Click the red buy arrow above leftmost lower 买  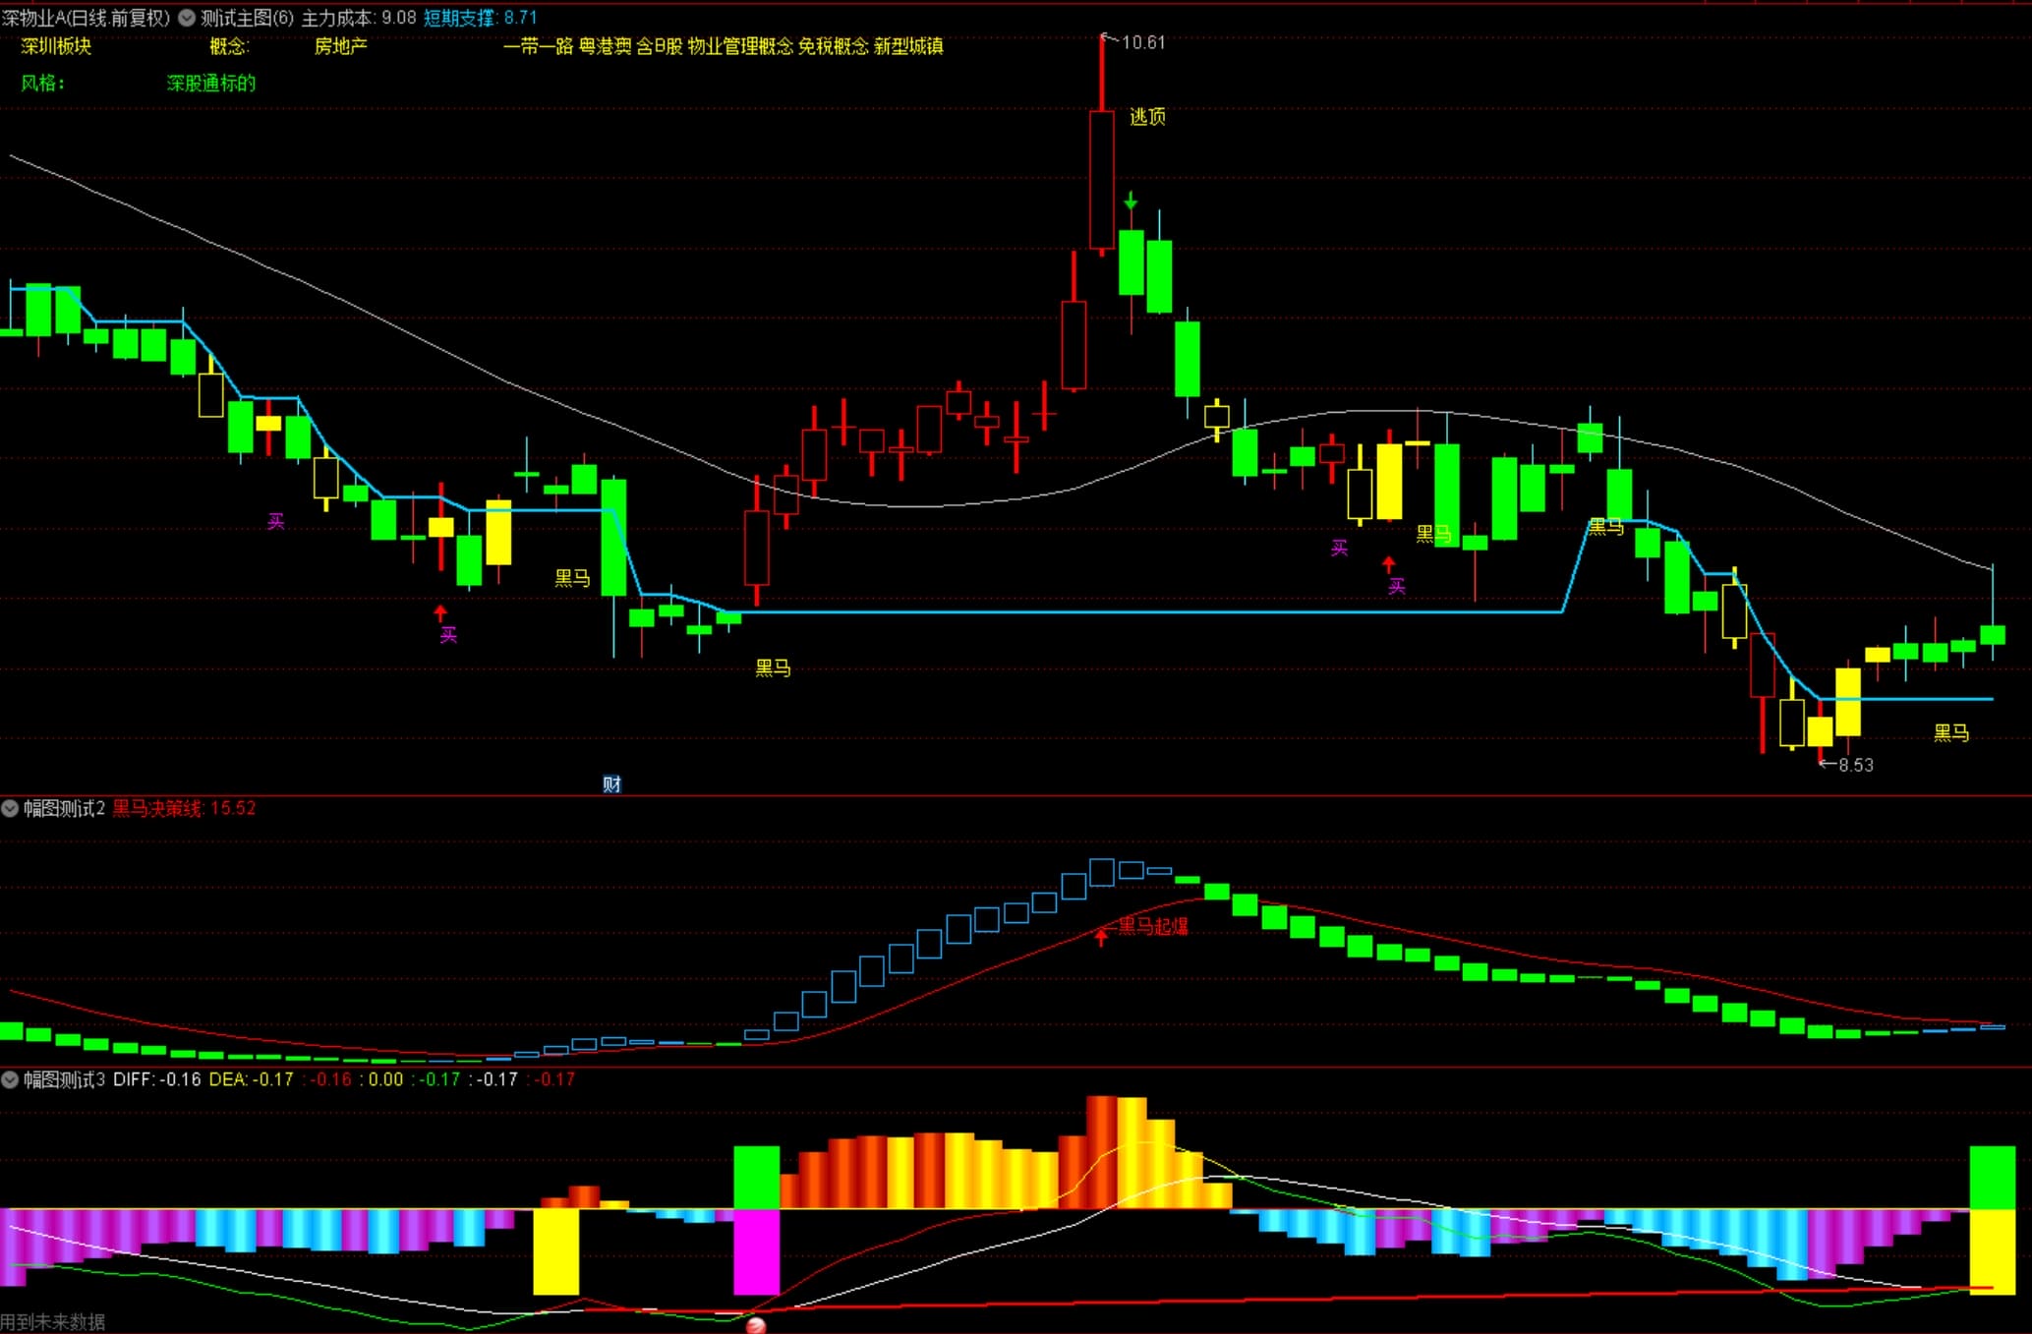(440, 613)
